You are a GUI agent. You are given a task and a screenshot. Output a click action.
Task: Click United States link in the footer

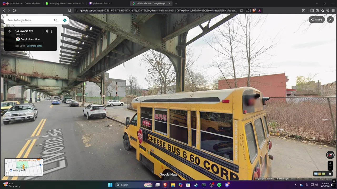pyautogui.click(x=296, y=179)
